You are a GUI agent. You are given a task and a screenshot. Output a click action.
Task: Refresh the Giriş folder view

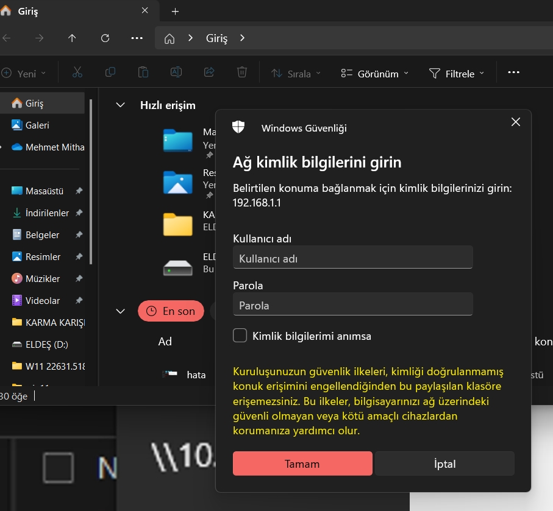pyautogui.click(x=105, y=38)
